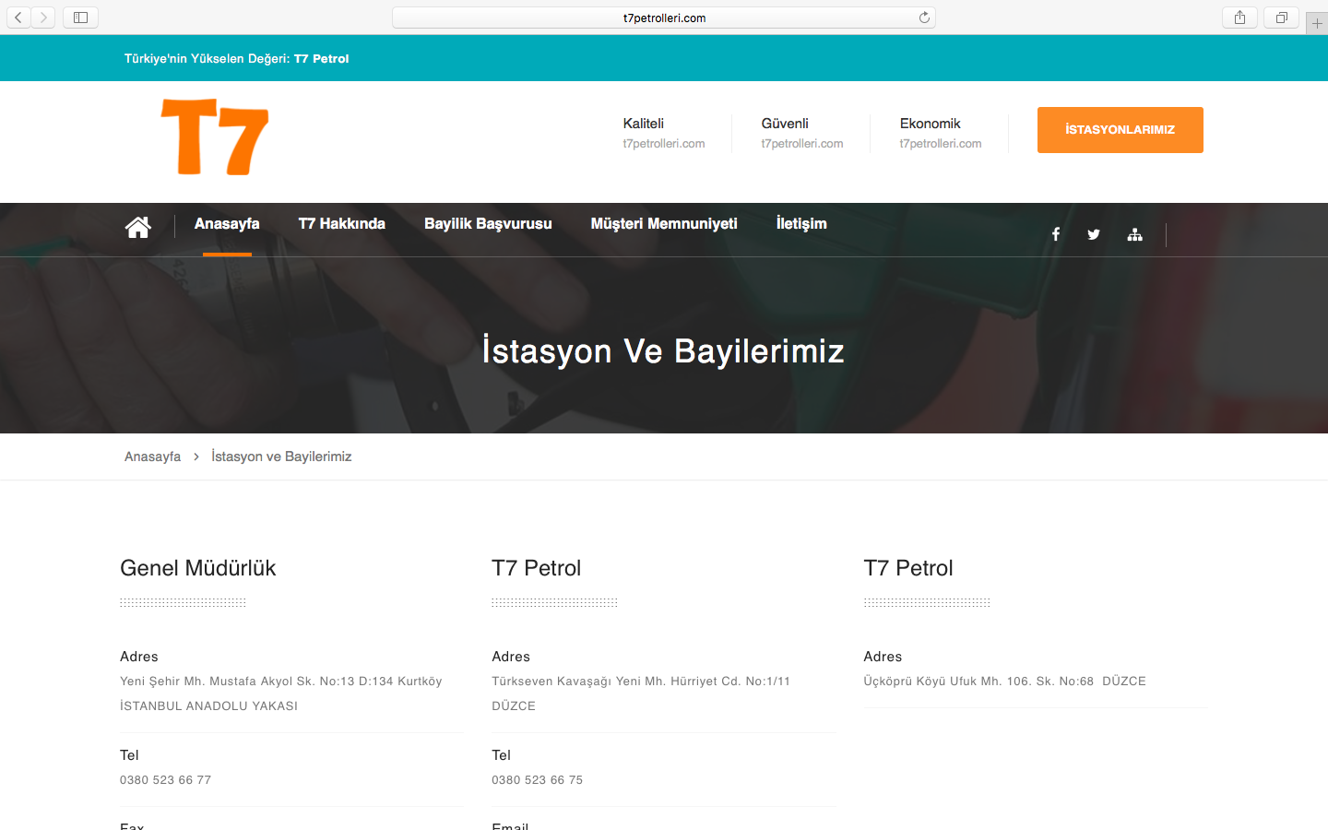Click the Güvenli header feature
The height and width of the screenshot is (830, 1328).
[785, 124]
